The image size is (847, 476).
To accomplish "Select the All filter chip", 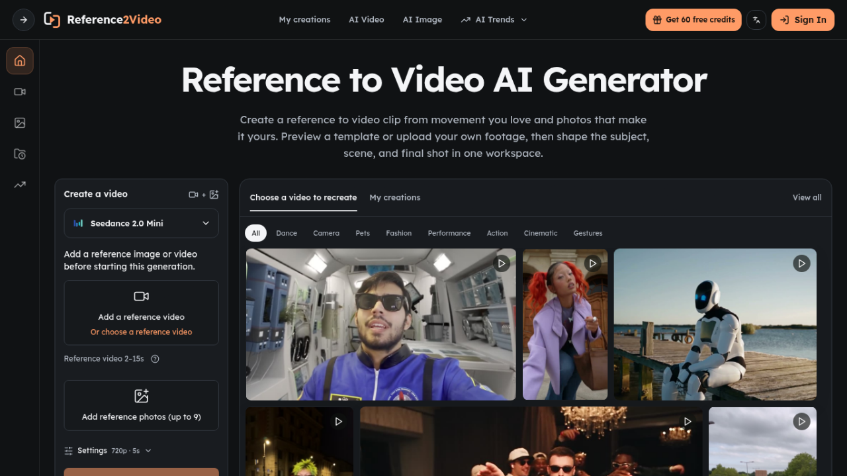I will point(256,233).
